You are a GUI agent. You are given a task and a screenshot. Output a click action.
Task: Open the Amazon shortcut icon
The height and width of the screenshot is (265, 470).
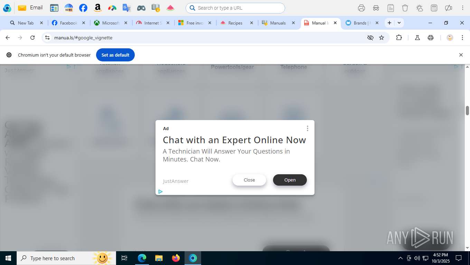pos(98,8)
